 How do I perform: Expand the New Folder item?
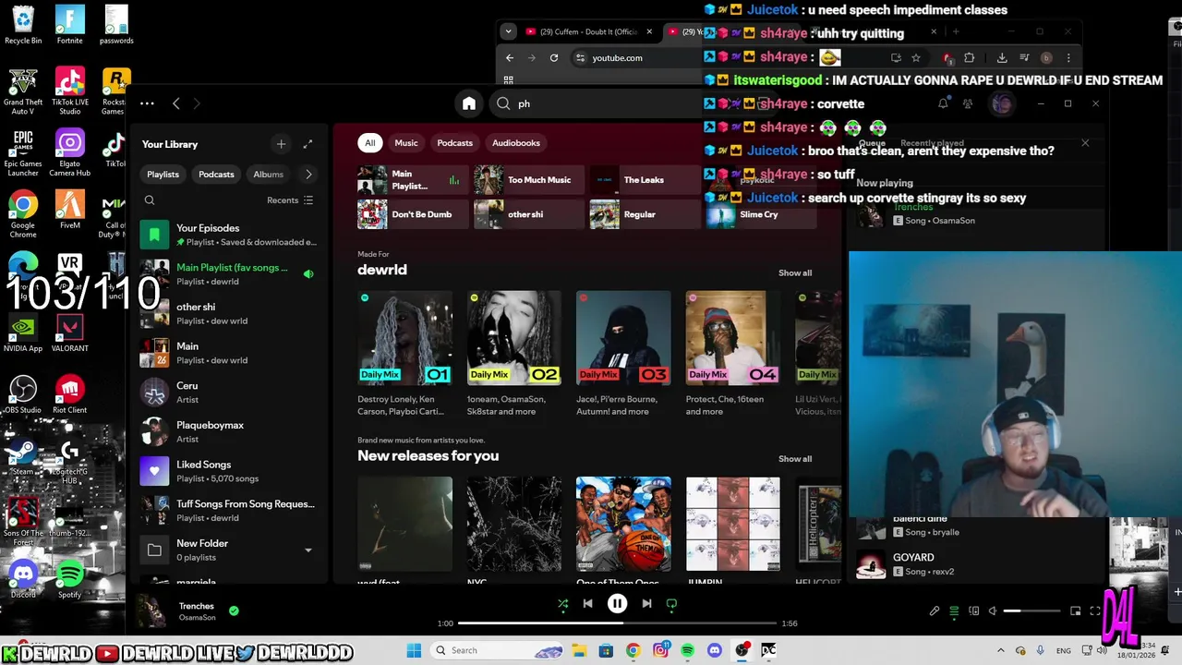point(308,550)
